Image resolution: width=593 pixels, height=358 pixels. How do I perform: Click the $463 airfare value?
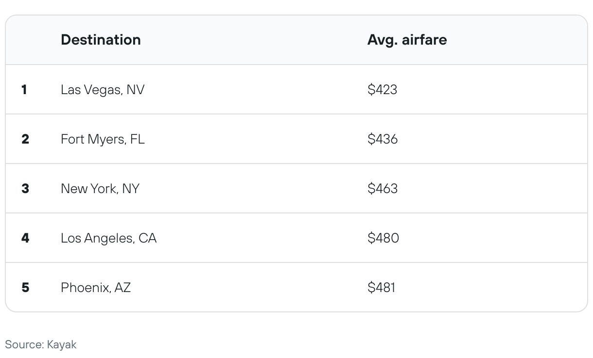click(x=383, y=189)
